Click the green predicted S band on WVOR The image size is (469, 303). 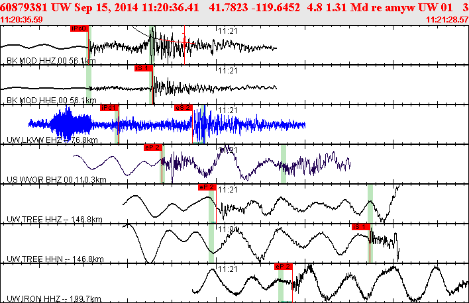(284, 164)
